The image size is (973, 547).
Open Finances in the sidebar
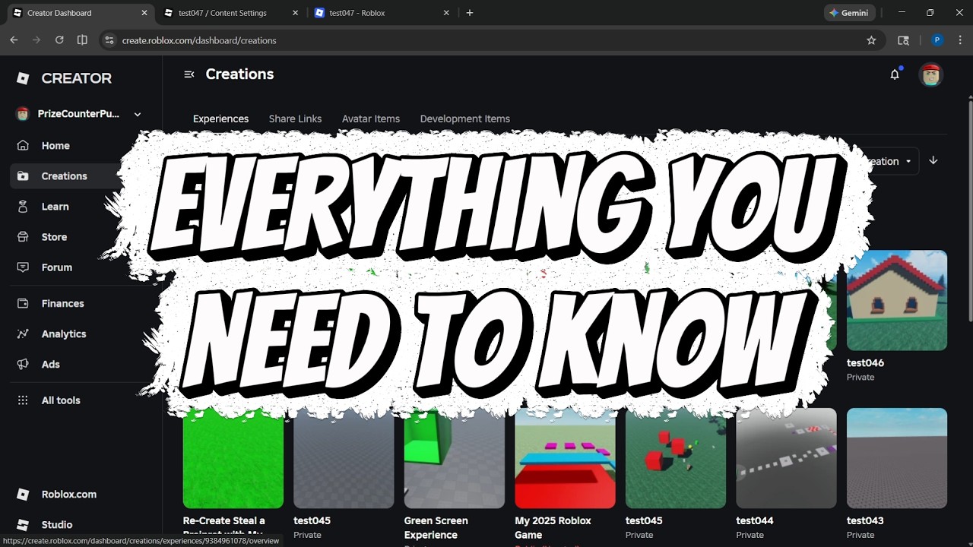click(62, 303)
